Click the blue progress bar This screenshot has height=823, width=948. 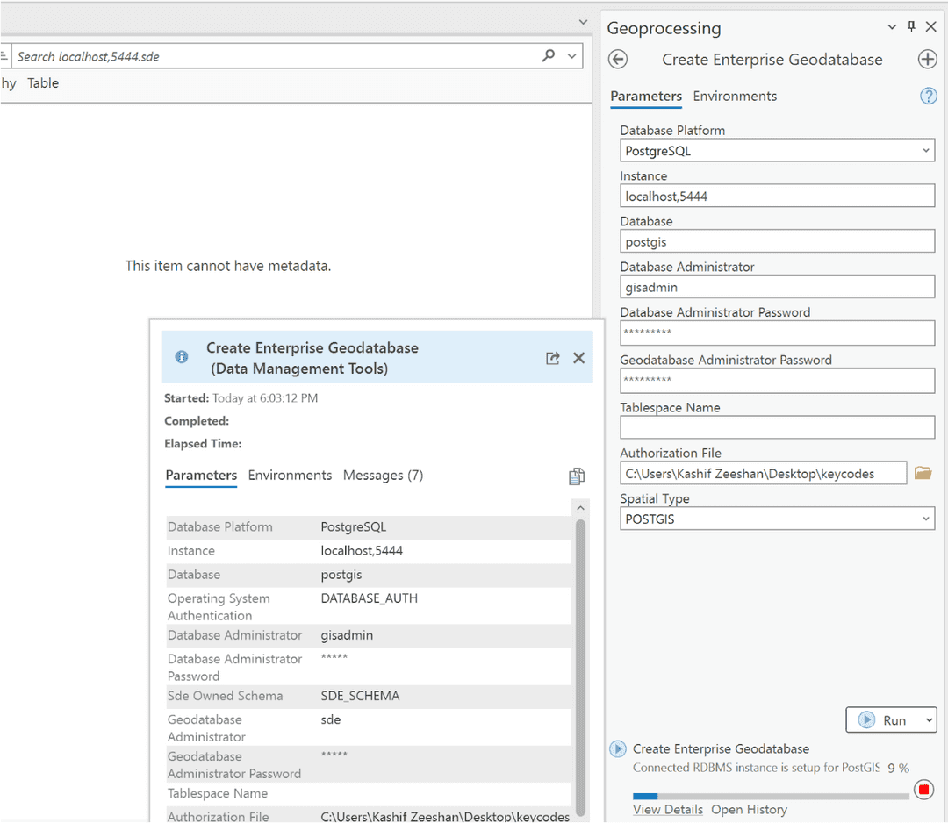pos(647,796)
